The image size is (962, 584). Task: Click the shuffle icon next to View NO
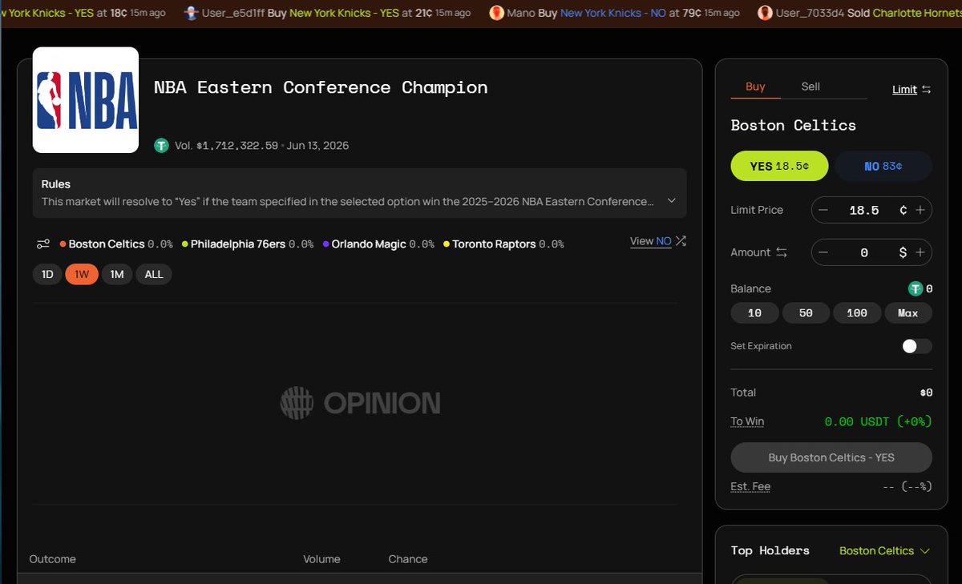(x=681, y=241)
